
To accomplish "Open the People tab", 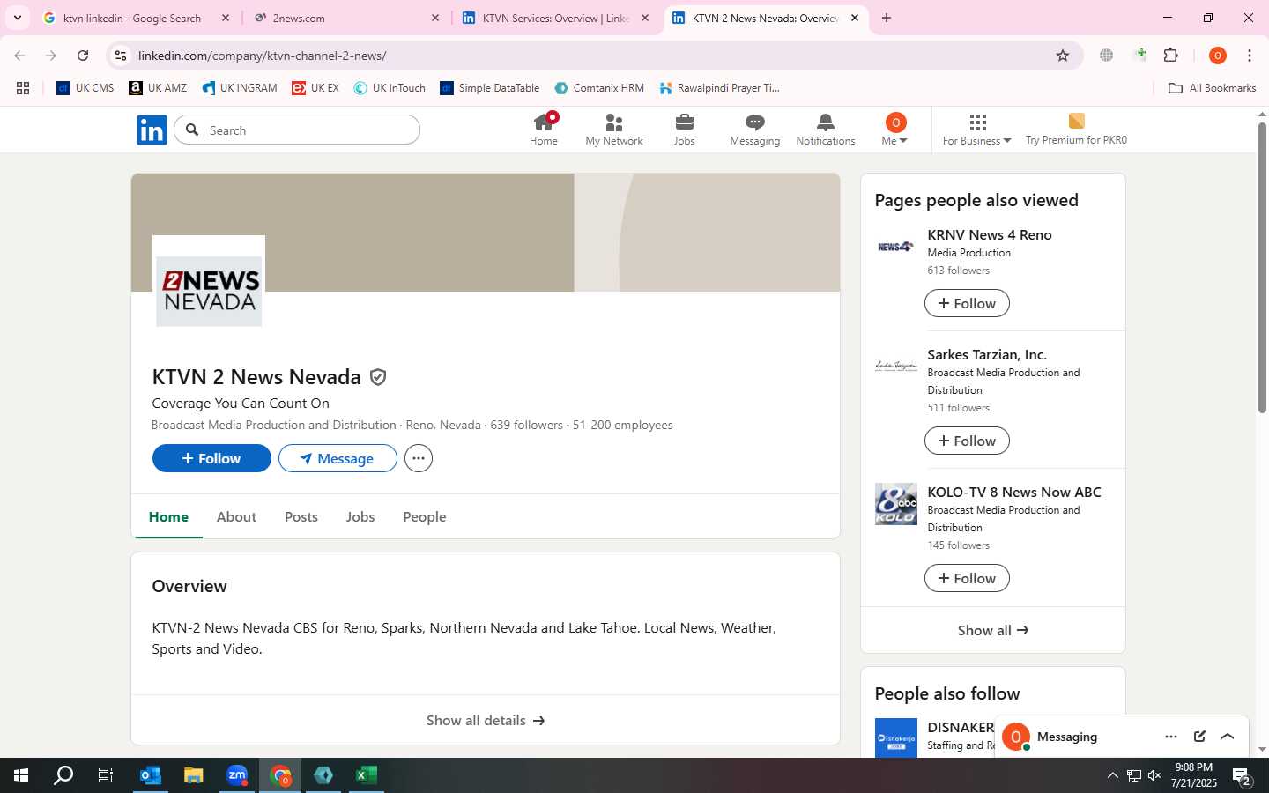I will click(425, 517).
